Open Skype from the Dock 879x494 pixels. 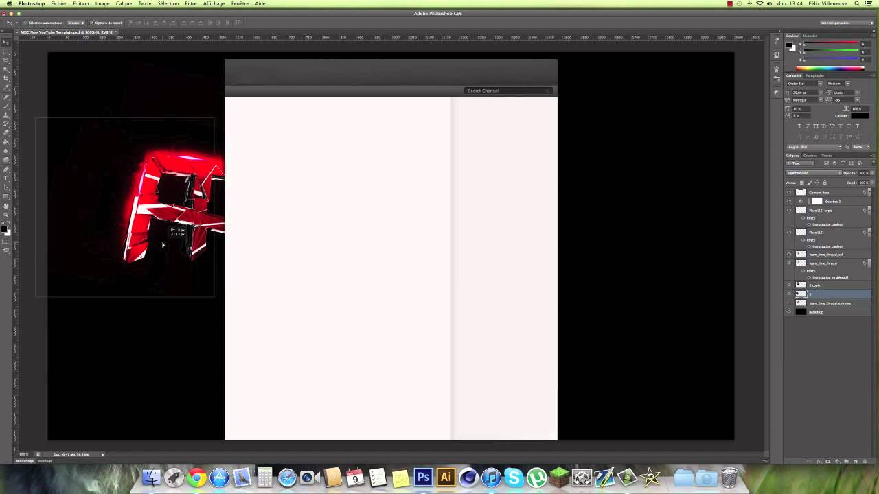(x=514, y=477)
